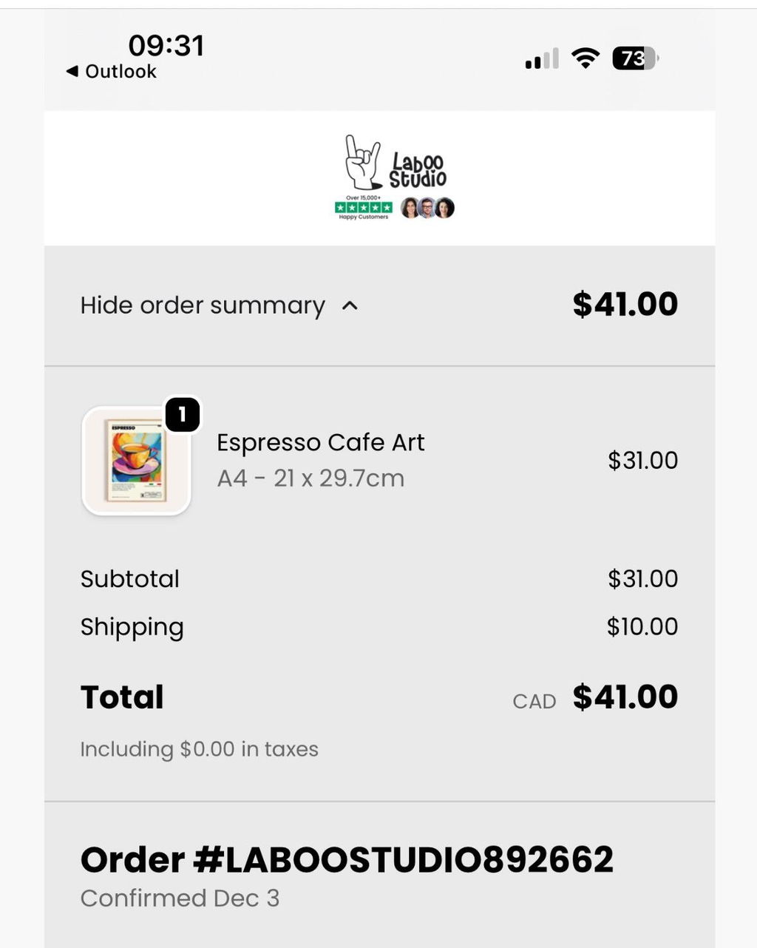Tap the A4 - 21 x 29.7cm variant
This screenshot has width=757, height=948.
pos(310,478)
